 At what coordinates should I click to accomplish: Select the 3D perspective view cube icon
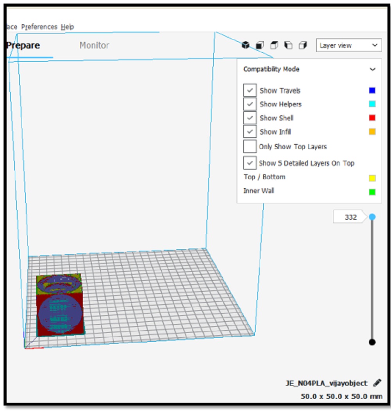[x=246, y=45]
